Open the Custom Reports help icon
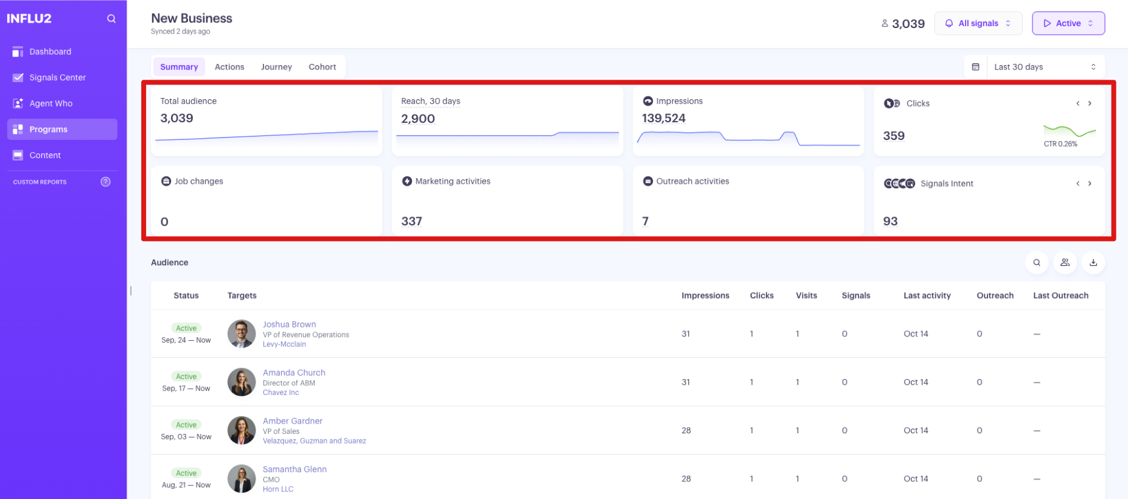The height and width of the screenshot is (499, 1128). click(x=106, y=182)
